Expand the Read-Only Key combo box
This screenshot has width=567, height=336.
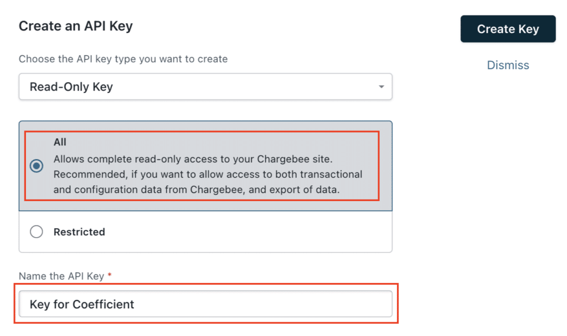[205, 87]
